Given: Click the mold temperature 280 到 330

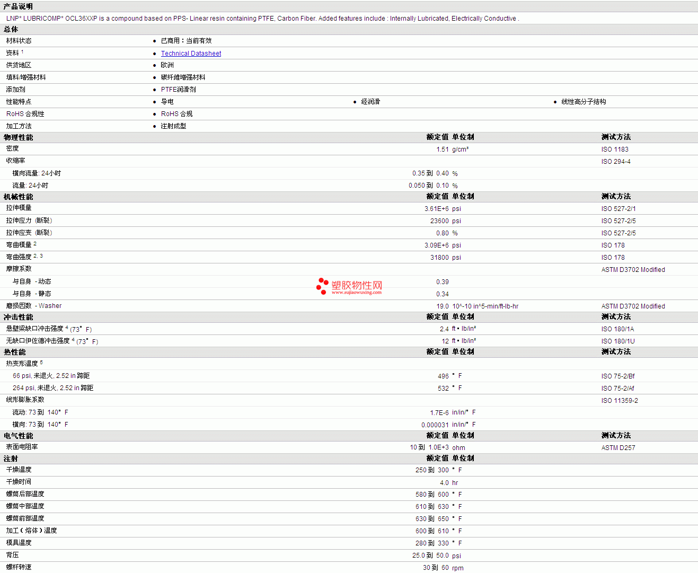Looking at the screenshot, I should coord(432,543).
